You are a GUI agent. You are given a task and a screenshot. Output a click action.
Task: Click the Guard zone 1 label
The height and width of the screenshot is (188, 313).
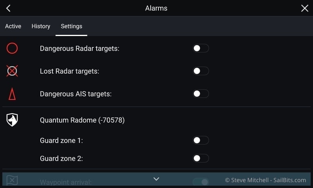[x=61, y=141]
